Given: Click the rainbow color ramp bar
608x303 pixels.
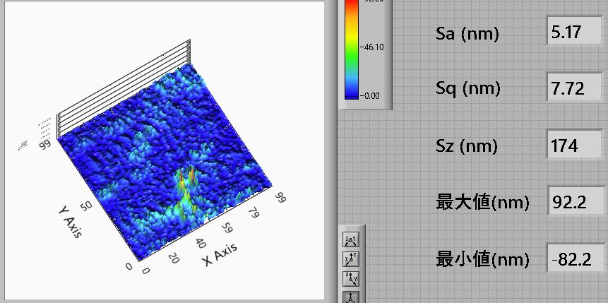Looking at the screenshot, I should 351,49.
